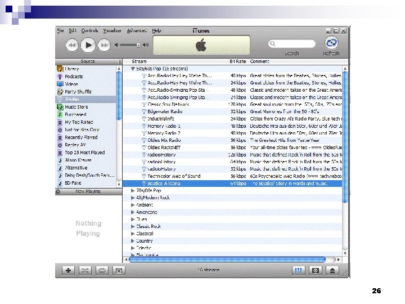Open the Edit menu
Image resolution: width=405 pixels, height=304 pixels.
coord(73,30)
